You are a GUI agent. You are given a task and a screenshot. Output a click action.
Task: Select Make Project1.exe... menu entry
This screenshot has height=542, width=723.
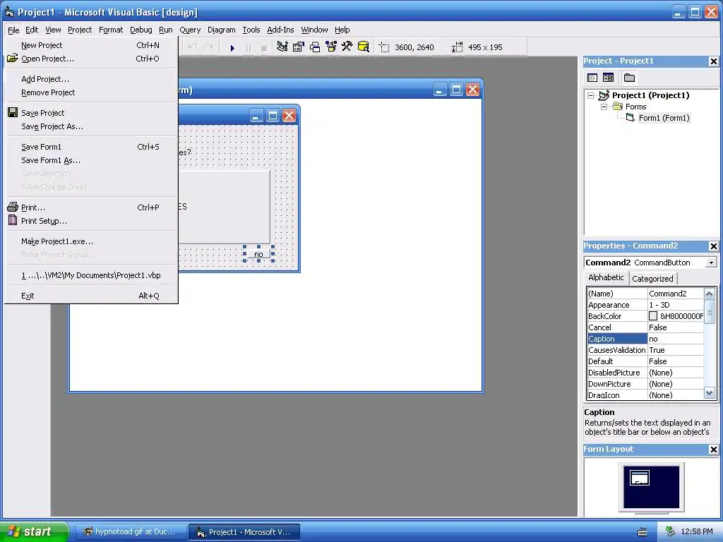pos(90,241)
